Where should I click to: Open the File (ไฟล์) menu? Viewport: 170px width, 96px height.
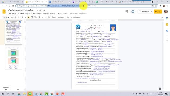(9, 13)
